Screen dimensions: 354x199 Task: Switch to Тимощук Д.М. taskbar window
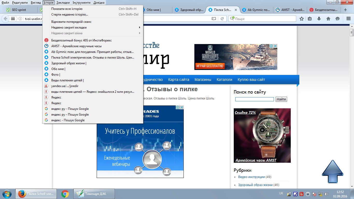pos(94,194)
